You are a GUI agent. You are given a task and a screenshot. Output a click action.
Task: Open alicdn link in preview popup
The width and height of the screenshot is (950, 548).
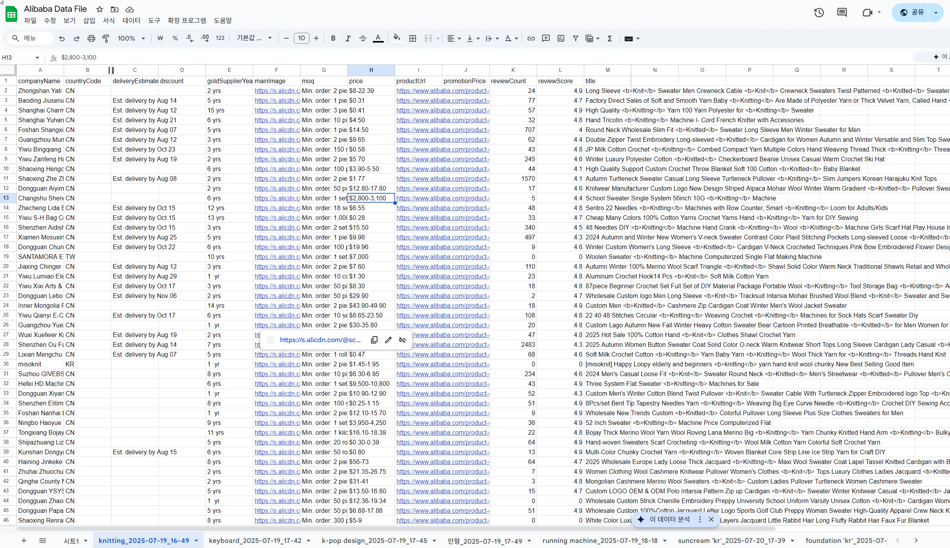click(x=320, y=340)
